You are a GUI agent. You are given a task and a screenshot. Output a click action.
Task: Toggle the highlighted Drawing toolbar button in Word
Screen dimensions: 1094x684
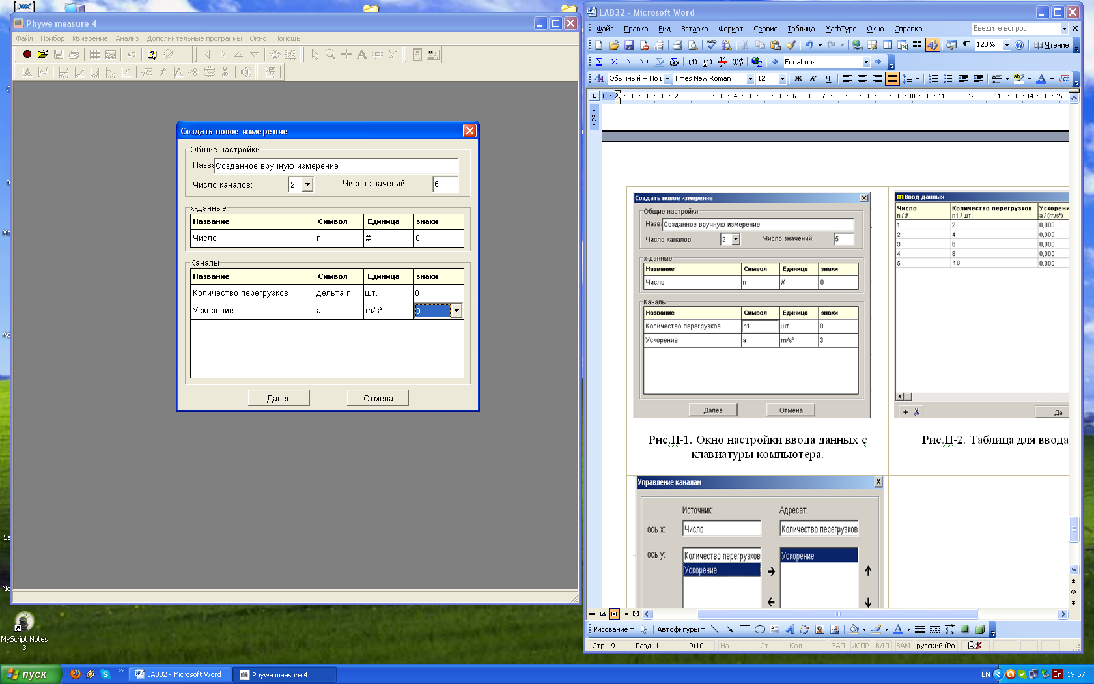point(933,45)
